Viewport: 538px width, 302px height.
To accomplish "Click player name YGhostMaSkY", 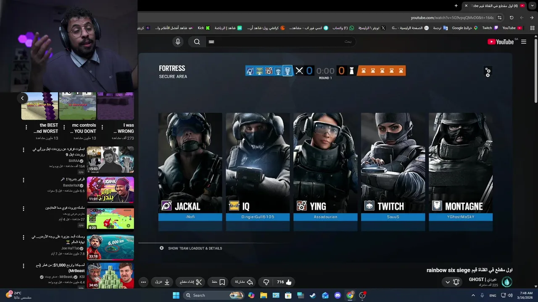I will (461, 217).
